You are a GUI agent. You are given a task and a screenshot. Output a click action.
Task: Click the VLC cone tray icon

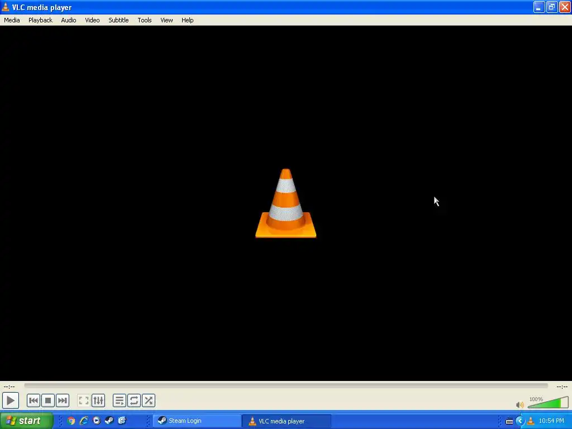[x=531, y=421]
